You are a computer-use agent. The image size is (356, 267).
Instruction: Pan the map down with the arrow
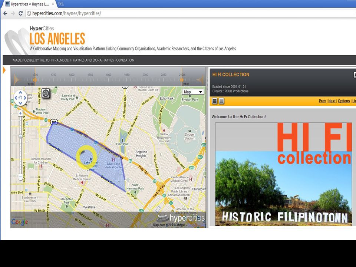[x=20, y=103]
